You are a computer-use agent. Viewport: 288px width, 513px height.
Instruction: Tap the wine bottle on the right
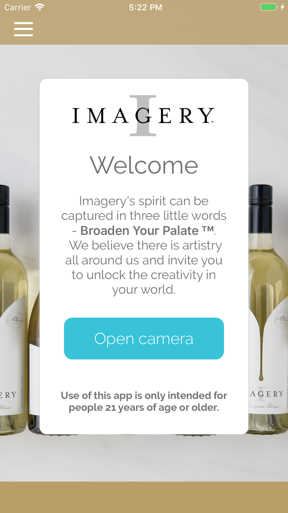pos(268,309)
